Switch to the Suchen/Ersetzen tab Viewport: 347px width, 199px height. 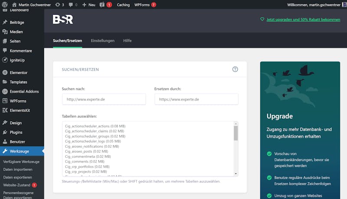68,41
